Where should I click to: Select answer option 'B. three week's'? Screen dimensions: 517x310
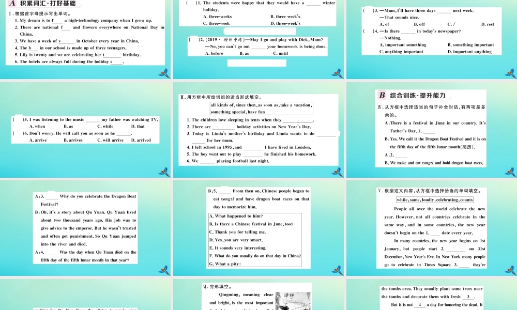(285, 17)
